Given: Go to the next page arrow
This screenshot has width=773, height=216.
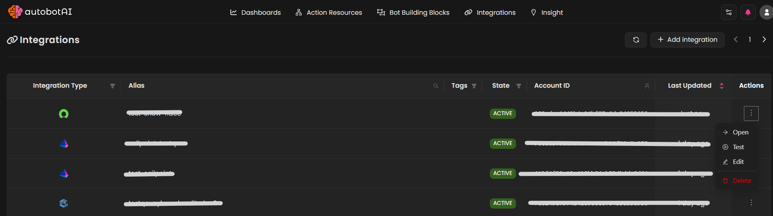Looking at the screenshot, I should click(764, 39).
